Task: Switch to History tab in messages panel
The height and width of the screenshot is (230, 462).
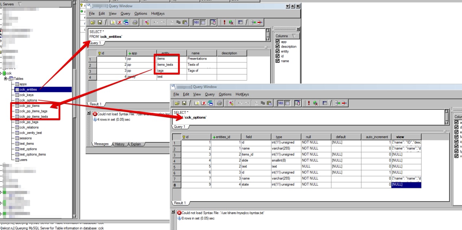Action: (x=119, y=144)
